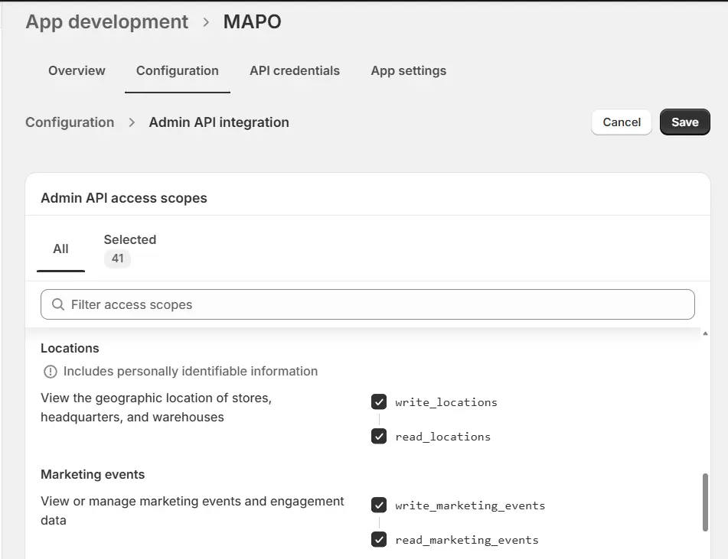Show All access scopes tab
Screen dimensions: 728x559
[60, 249]
